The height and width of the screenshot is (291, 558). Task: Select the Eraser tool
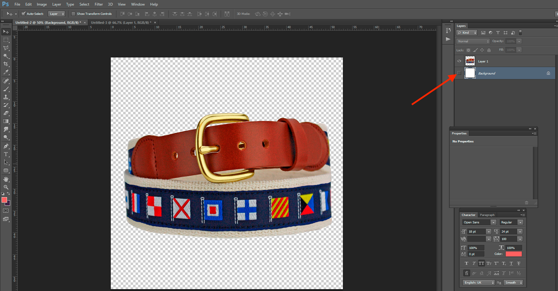click(x=6, y=113)
